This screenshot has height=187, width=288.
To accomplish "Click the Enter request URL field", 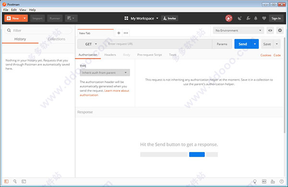I will pyautogui.click(x=159, y=44).
